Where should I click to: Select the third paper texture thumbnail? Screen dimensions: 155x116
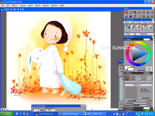(138, 78)
